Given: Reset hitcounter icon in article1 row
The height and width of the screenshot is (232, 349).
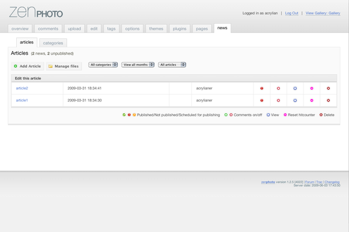Looking at the screenshot, I should tap(312, 100).
